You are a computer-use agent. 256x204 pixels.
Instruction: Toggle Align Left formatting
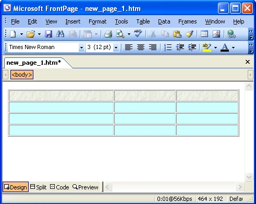pos(129,47)
